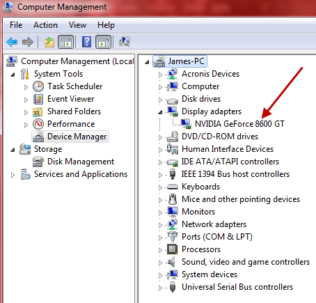Click the Up one level folder icon
316x303 pixels.
(49, 42)
